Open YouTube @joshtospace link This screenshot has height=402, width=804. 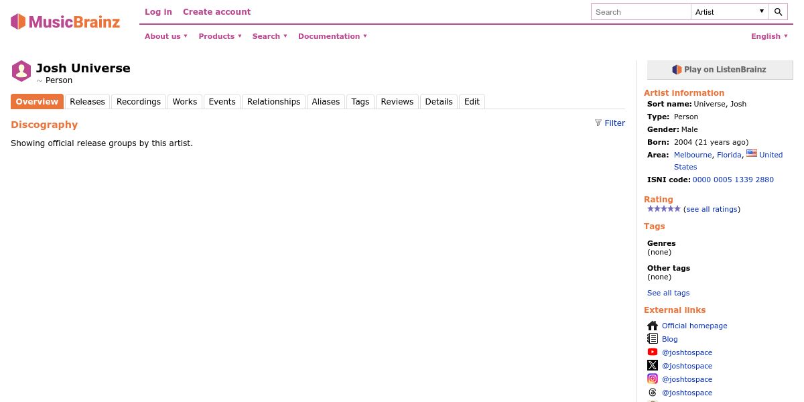tap(687, 352)
